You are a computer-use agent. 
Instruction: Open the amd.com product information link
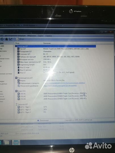coord(64,83)
